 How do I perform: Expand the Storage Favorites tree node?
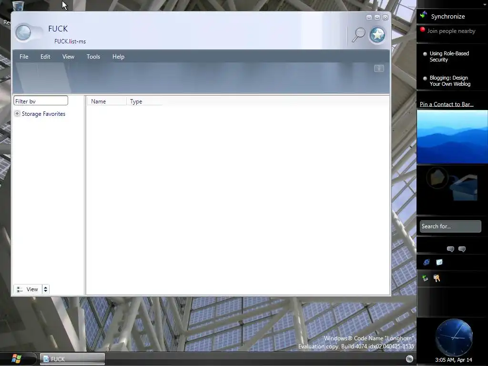click(17, 113)
